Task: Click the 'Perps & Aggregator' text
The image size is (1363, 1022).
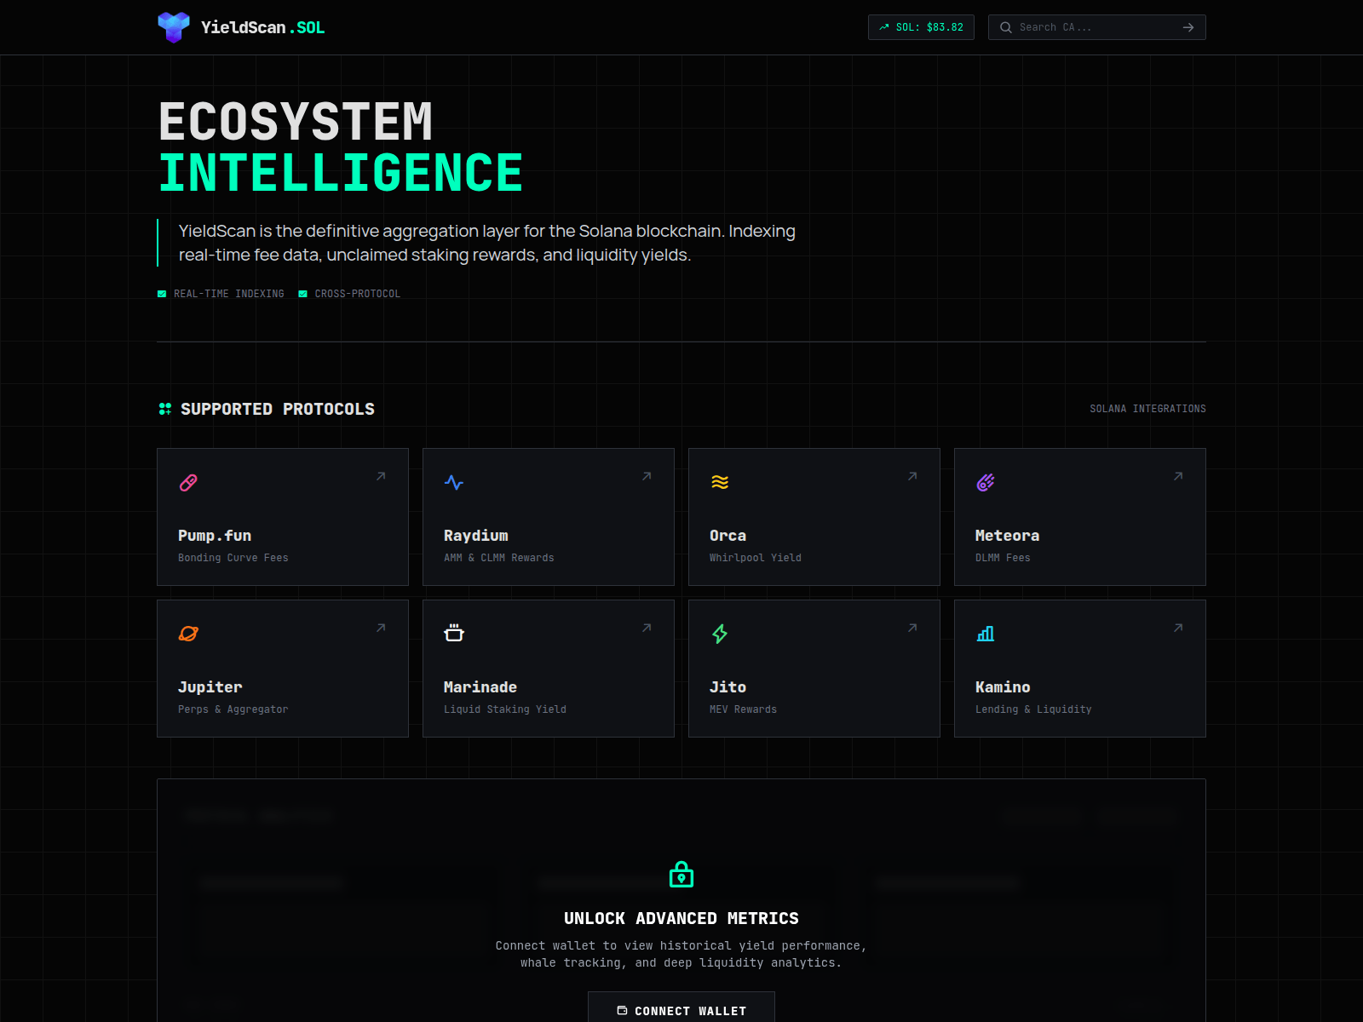Action: tap(233, 709)
